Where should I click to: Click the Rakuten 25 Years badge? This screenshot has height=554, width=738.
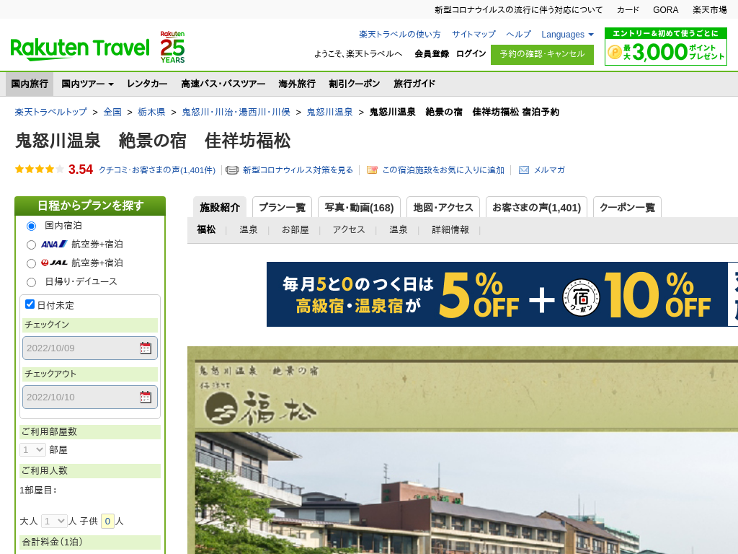point(172,47)
